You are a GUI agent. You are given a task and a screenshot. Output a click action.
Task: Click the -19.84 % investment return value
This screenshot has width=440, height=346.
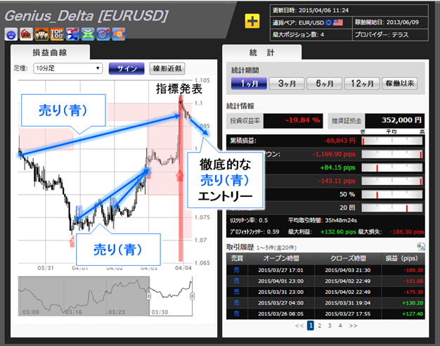point(302,120)
